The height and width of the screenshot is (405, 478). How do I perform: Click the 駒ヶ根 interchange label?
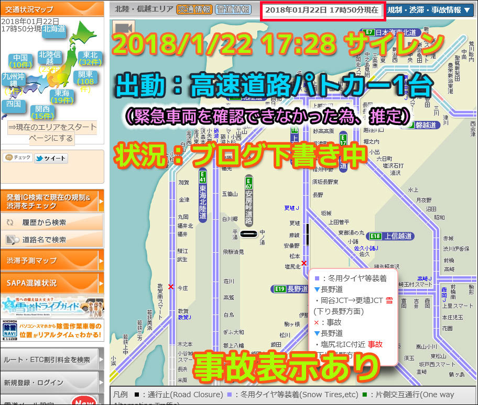tap(292, 324)
